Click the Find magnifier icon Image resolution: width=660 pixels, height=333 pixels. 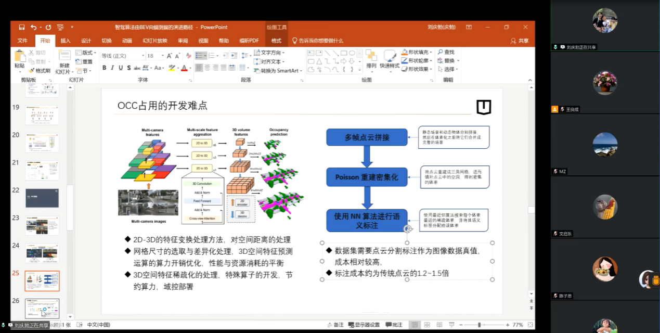coord(440,52)
